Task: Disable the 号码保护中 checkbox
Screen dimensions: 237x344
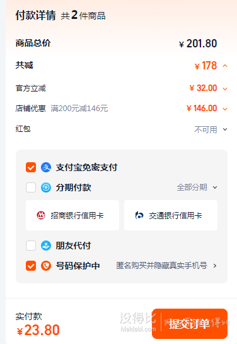Action: 31,266
